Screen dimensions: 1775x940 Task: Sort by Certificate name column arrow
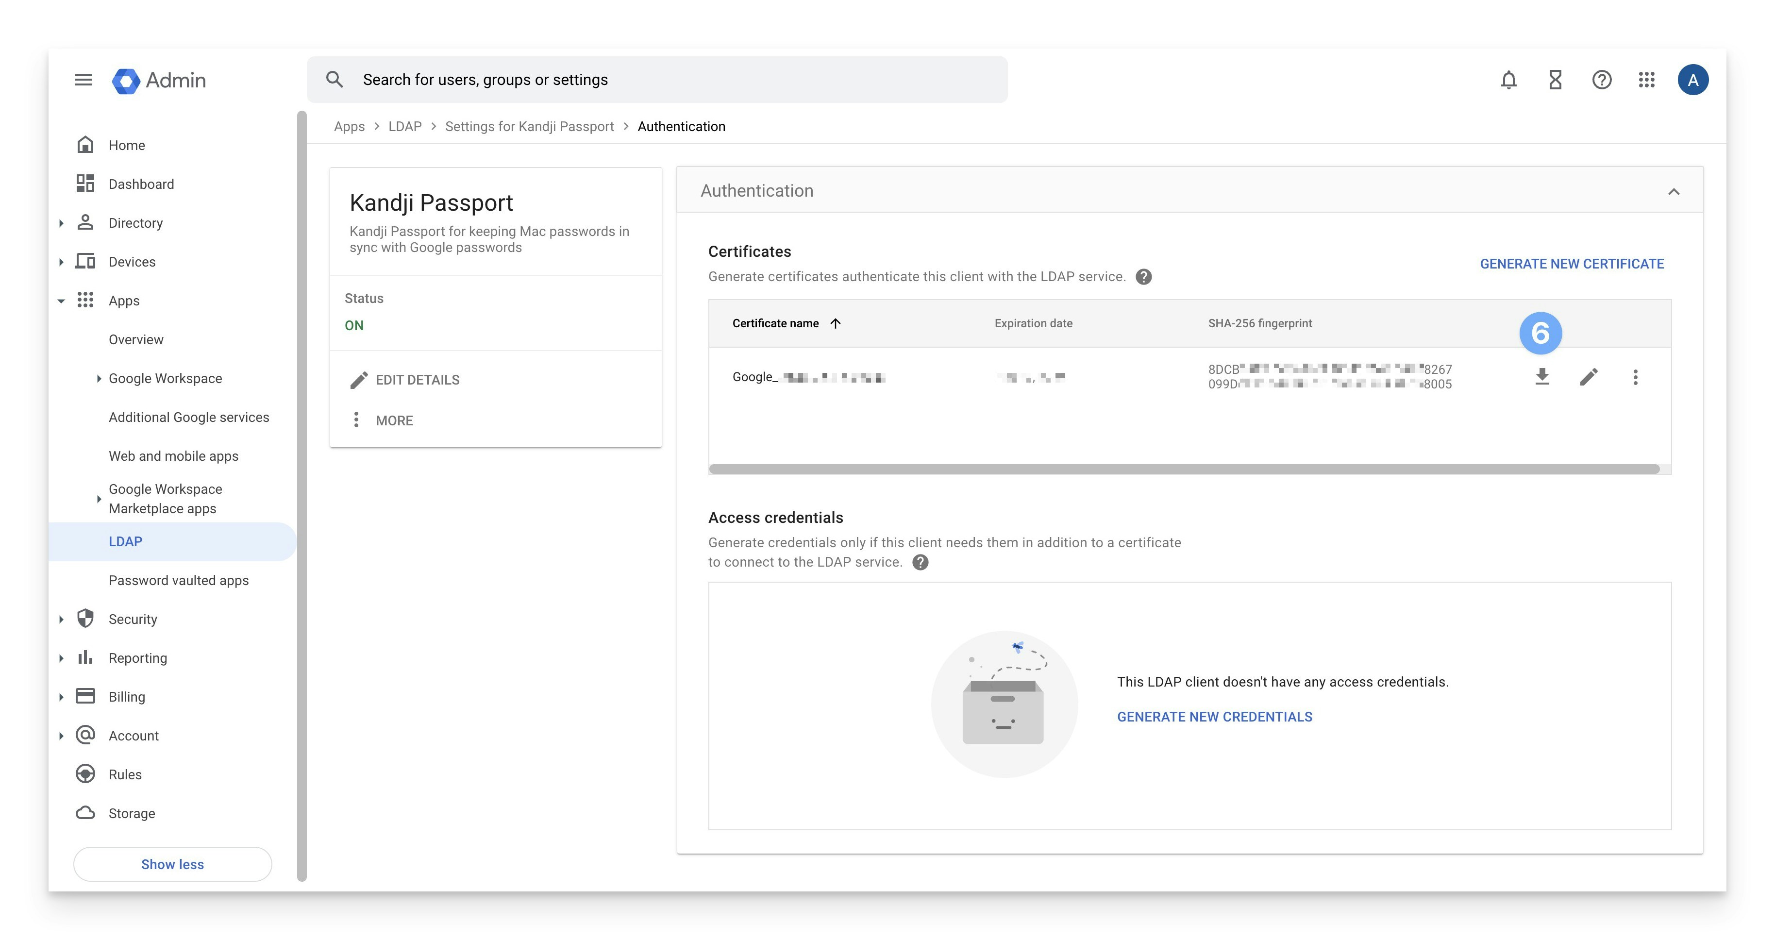coord(835,323)
